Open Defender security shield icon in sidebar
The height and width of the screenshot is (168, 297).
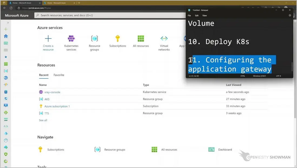[x=6, y=154]
